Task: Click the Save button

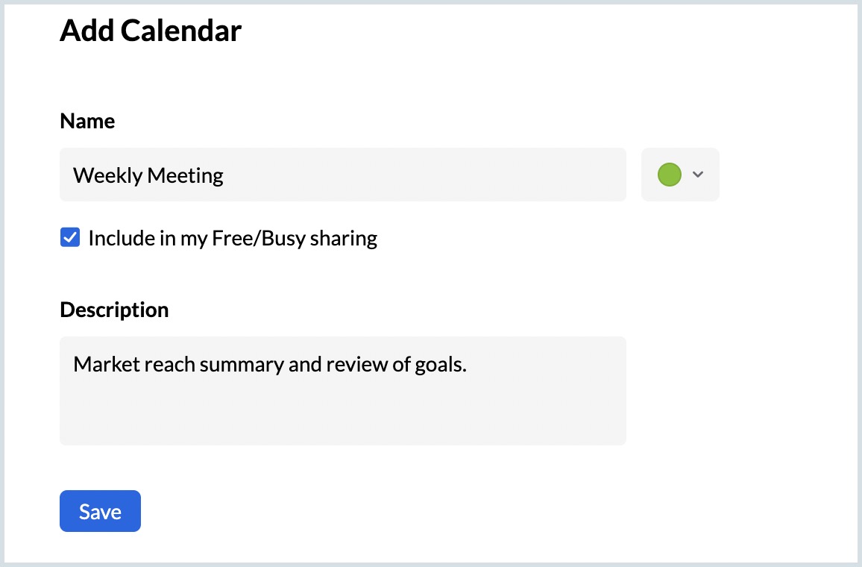Action: coord(100,511)
